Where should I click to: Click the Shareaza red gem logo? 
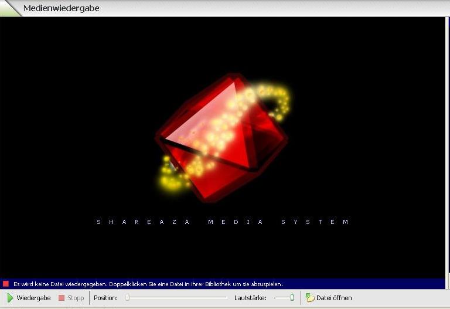(x=222, y=137)
